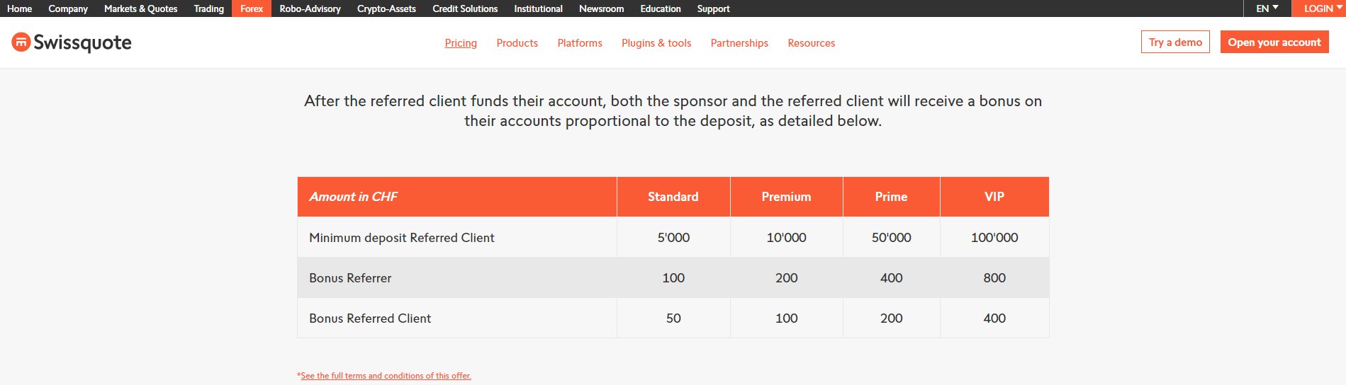The width and height of the screenshot is (1346, 385).
Task: View full terms and conditions link
Action: point(386,376)
